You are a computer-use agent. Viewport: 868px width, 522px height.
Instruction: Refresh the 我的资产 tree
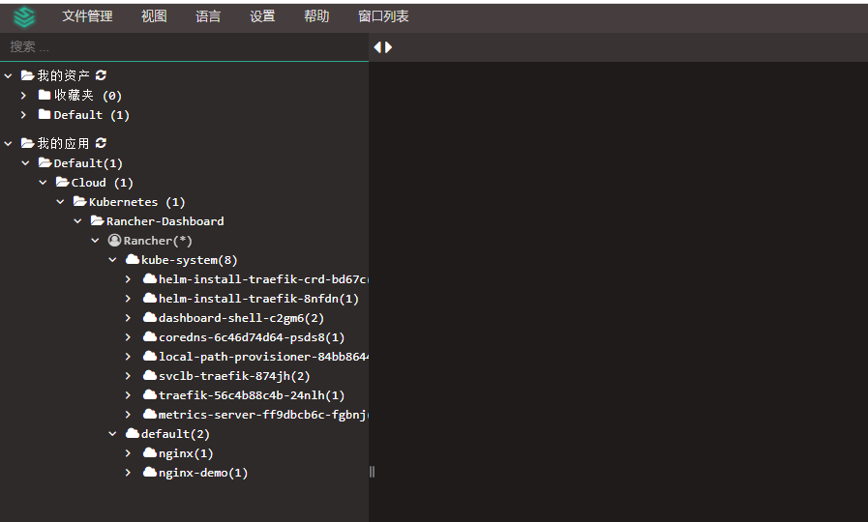[101, 74]
